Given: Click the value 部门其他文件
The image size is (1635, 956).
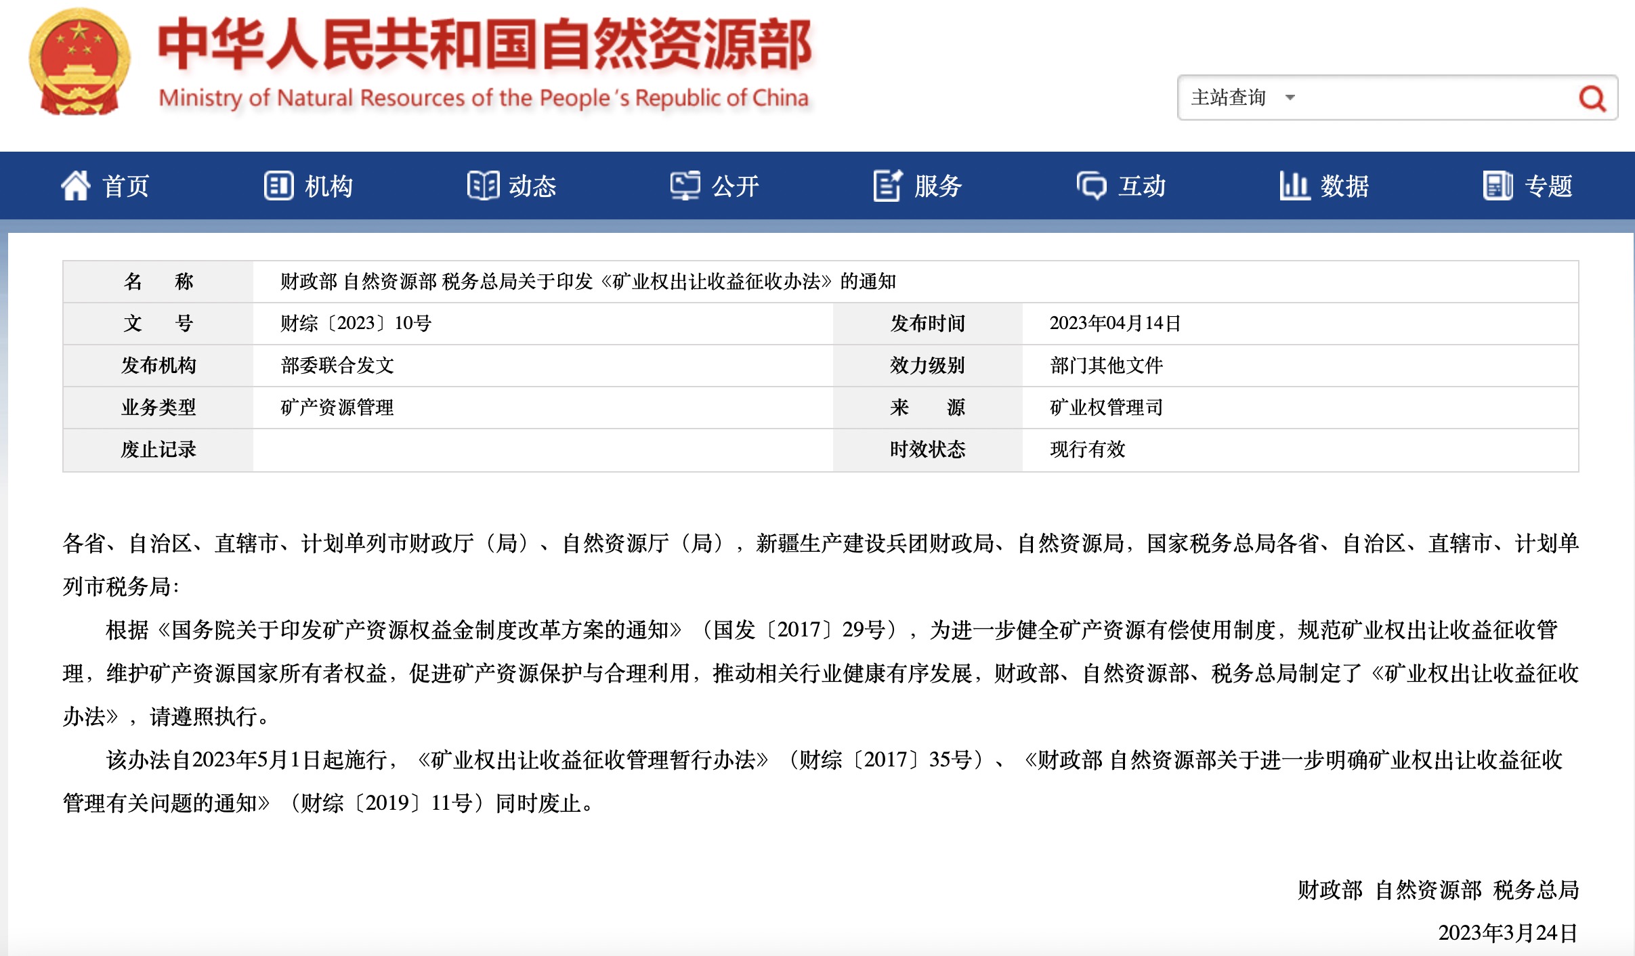Looking at the screenshot, I should tap(1107, 366).
